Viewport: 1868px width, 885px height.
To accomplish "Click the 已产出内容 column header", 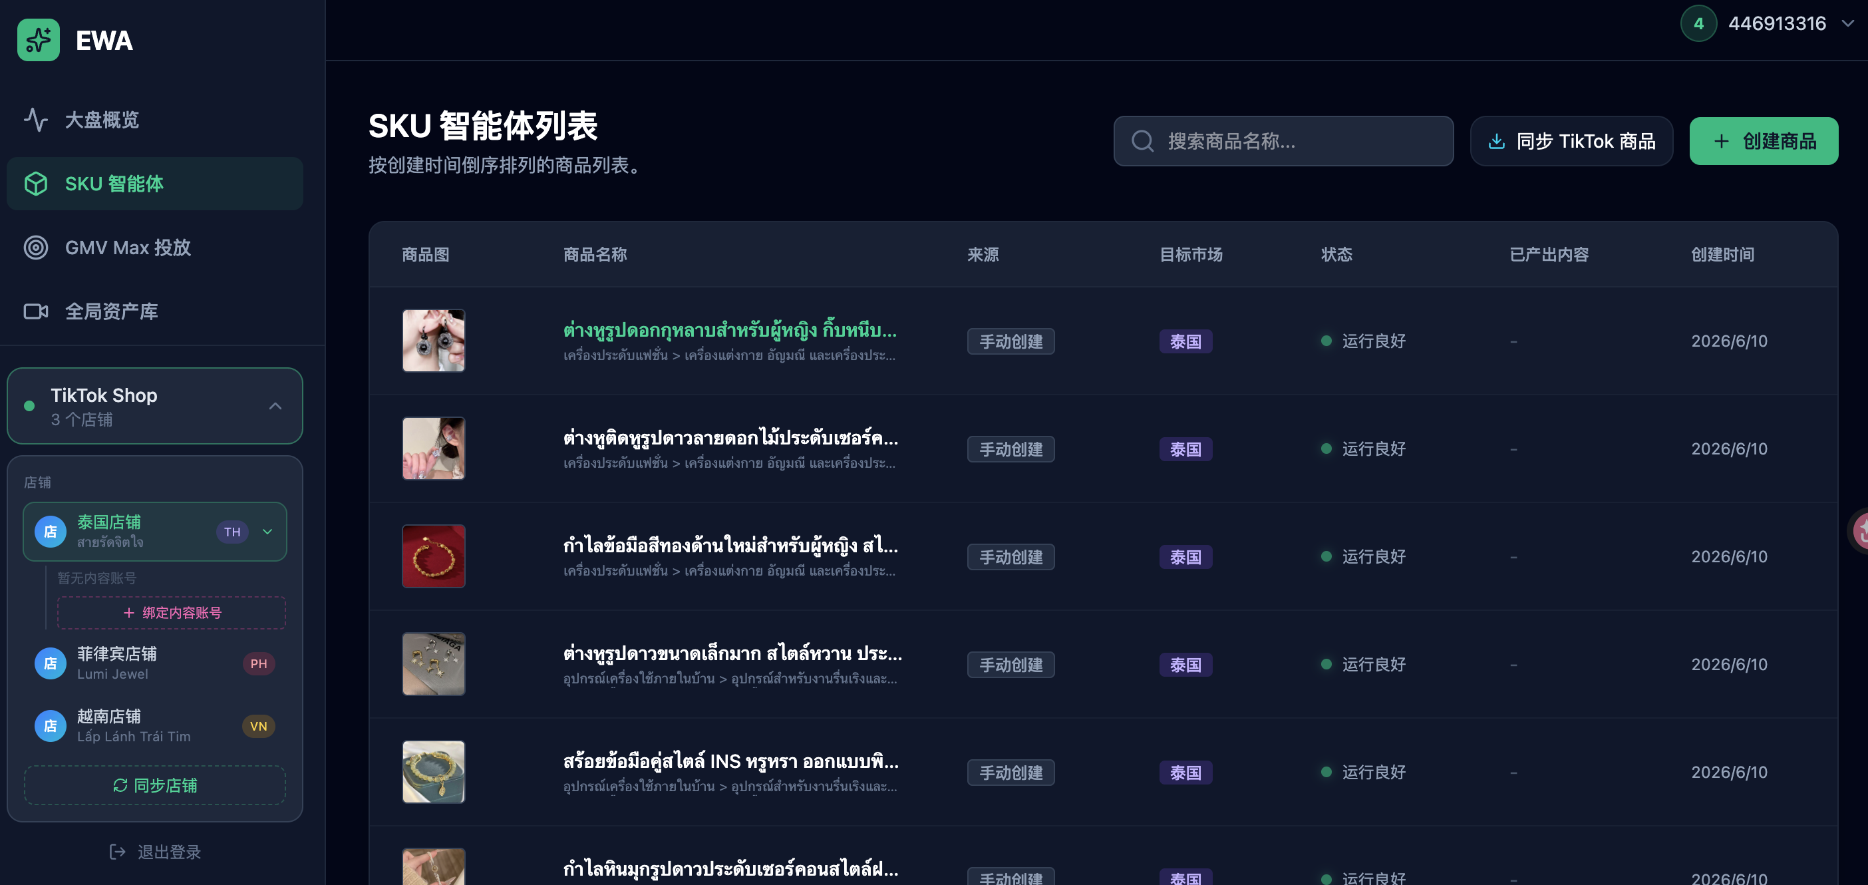I will (x=1549, y=254).
